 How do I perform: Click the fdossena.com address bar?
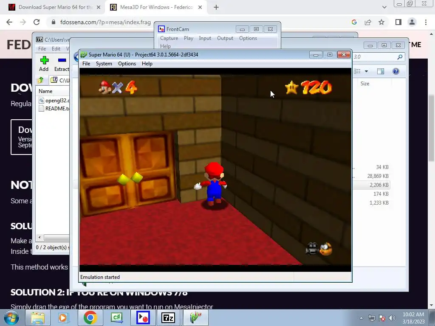pos(105,22)
